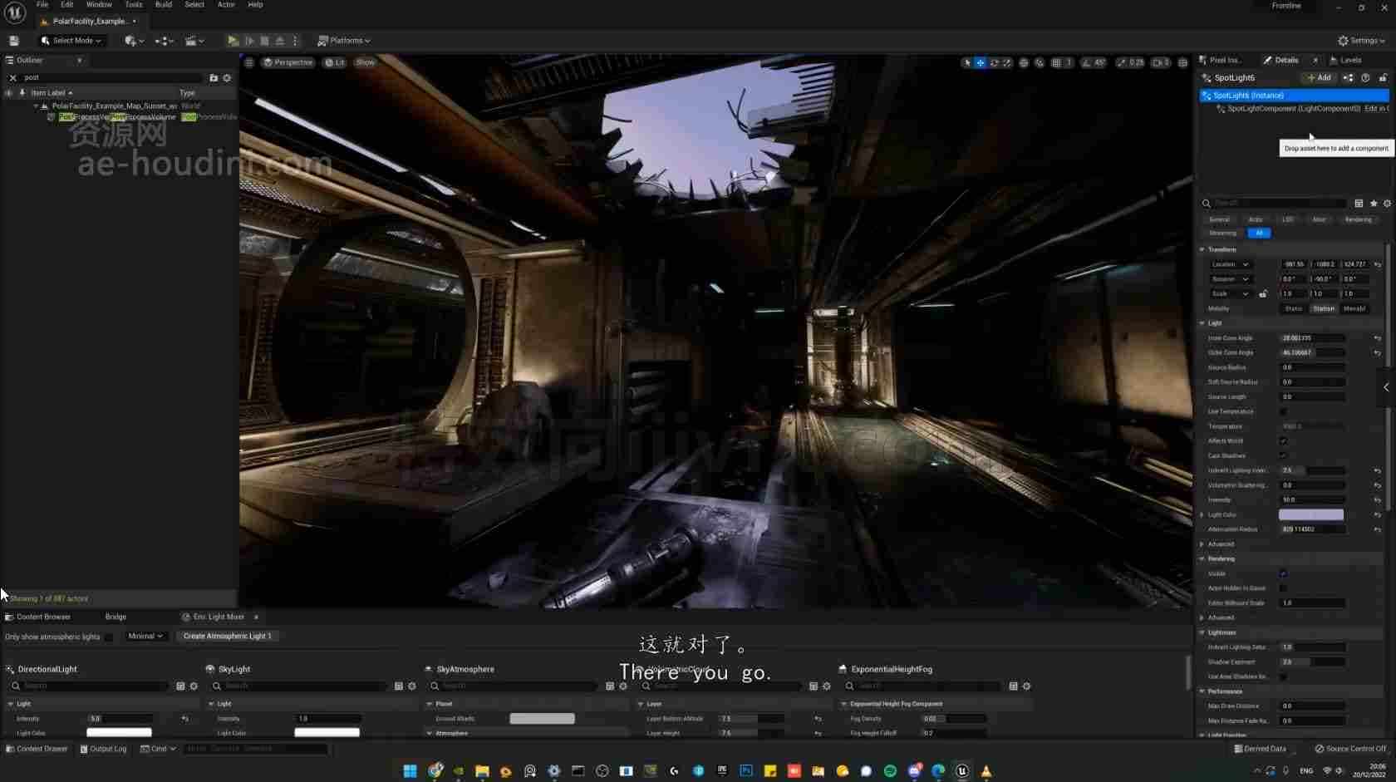Activate the Select objects tool in viewport
Viewport: 1396px width, 782px height.
[966, 62]
